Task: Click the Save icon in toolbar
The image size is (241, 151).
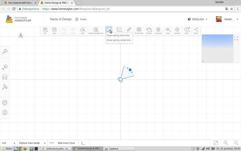Action: (54, 30)
